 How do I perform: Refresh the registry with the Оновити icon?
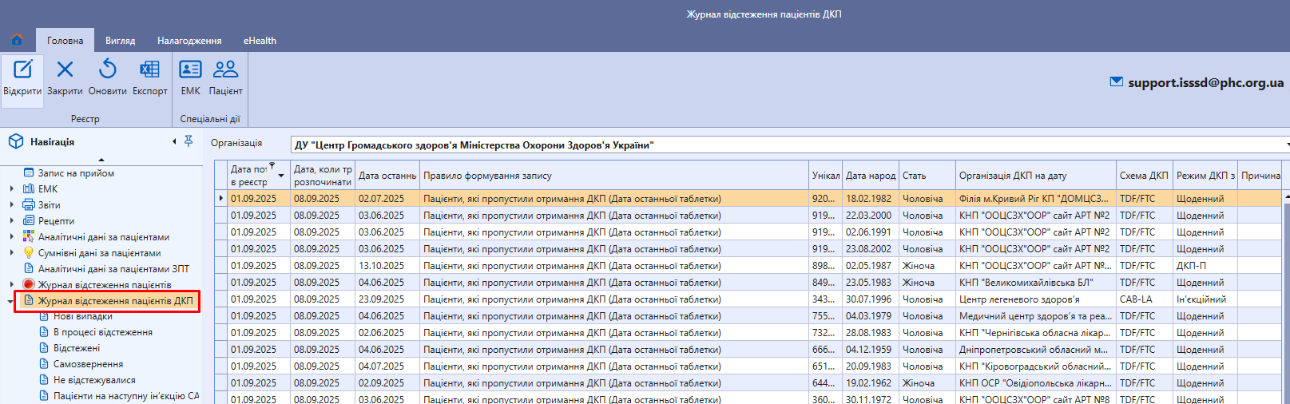tap(107, 70)
